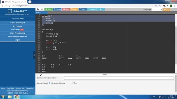Viewport: 177px width, 99px height.
Task: Click the red Stop button
Action: point(66,9)
